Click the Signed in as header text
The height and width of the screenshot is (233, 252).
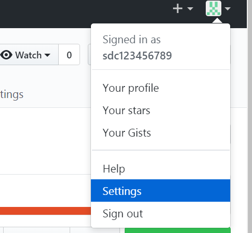[131, 40]
